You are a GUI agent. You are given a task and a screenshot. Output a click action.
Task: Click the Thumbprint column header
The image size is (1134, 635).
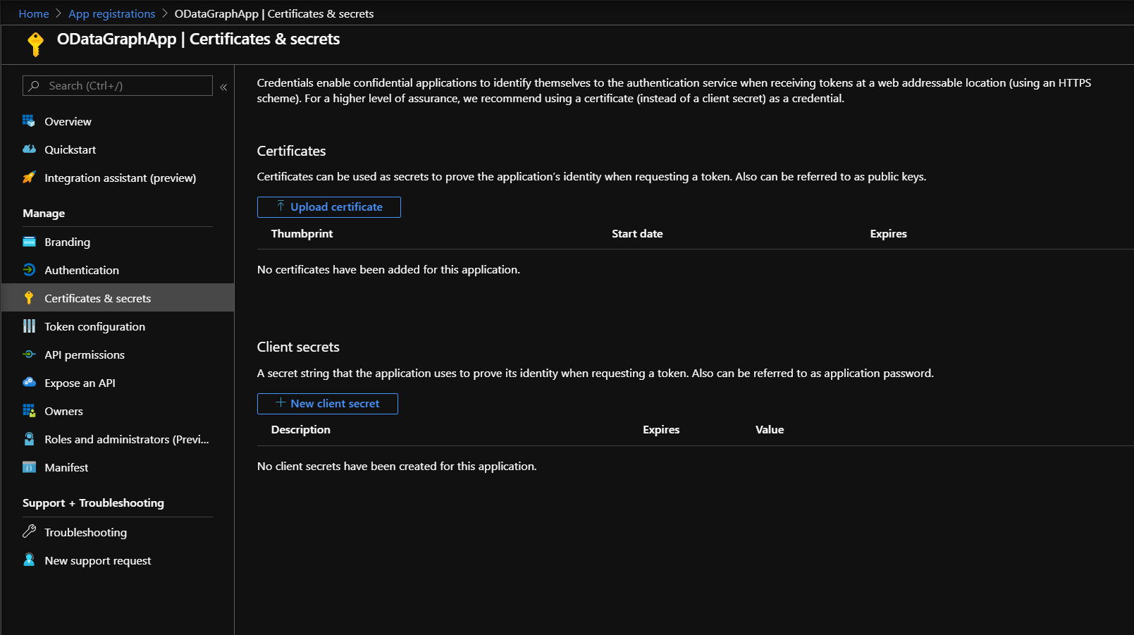coord(302,233)
